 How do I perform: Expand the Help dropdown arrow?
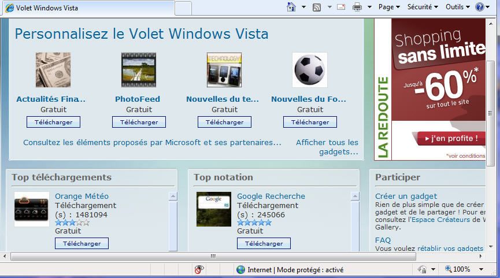487,7
